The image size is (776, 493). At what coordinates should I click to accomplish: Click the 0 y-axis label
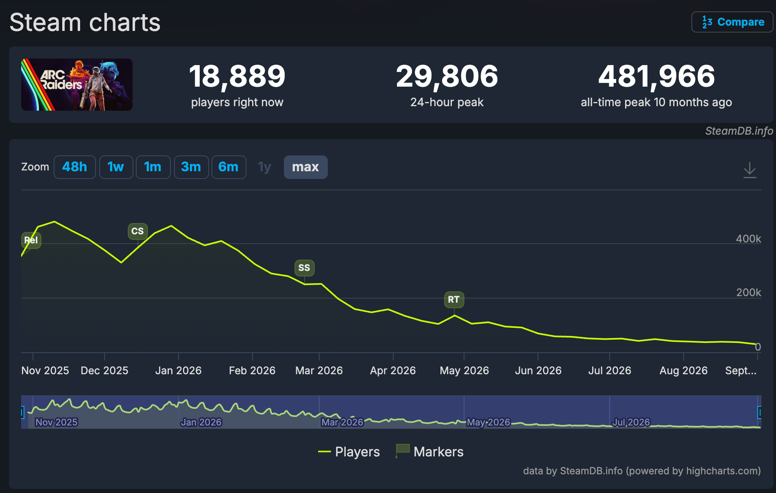tap(758, 347)
